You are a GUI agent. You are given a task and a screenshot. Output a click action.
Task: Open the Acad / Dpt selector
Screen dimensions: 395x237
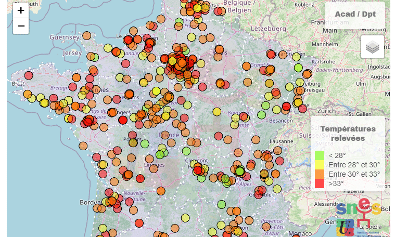tap(355, 14)
